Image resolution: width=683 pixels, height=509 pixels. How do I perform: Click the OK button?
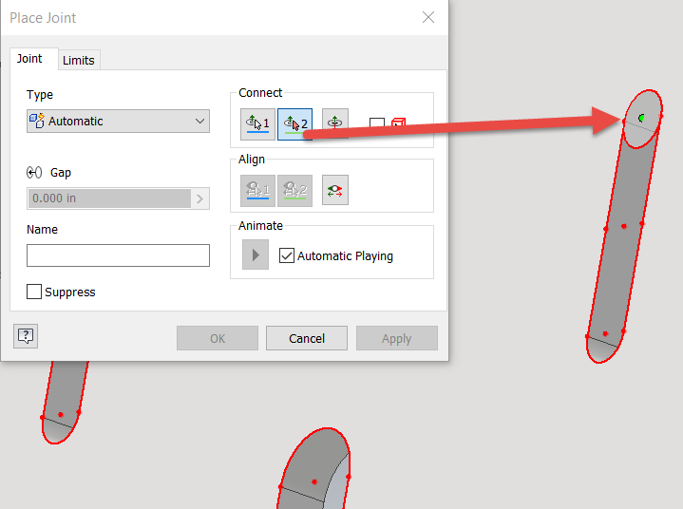pyautogui.click(x=218, y=338)
